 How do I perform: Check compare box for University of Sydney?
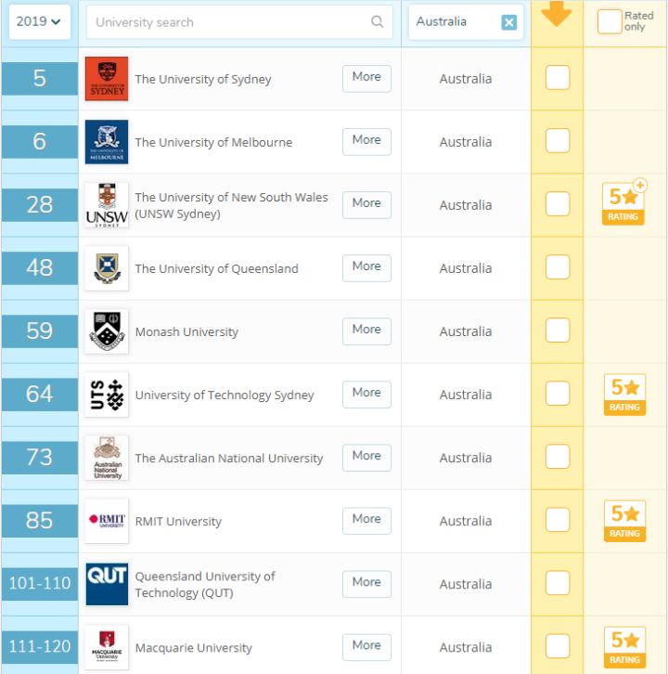coord(558,77)
